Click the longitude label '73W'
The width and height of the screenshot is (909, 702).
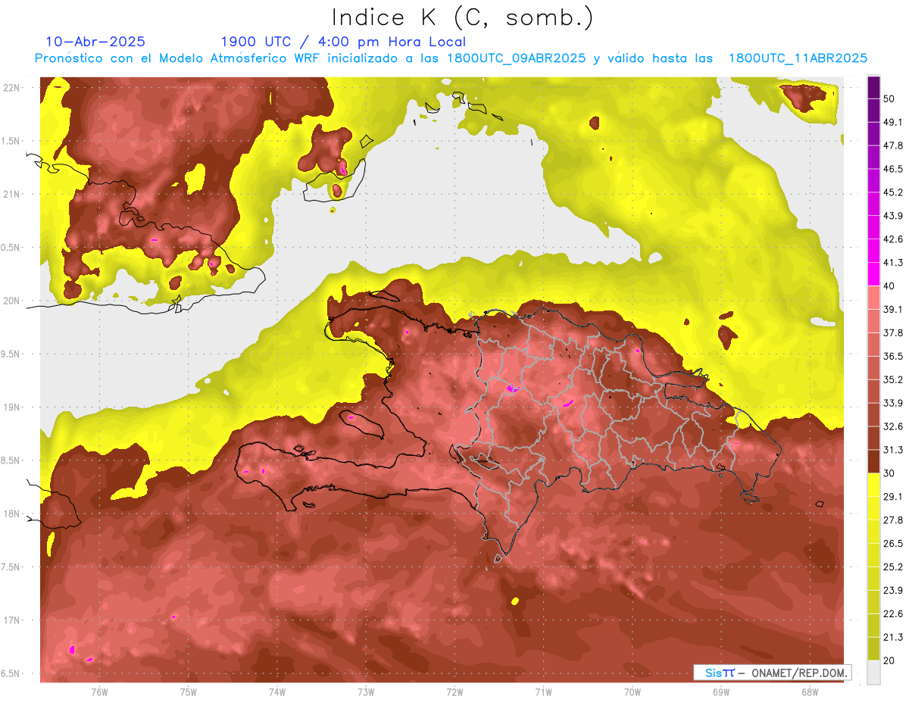click(366, 692)
